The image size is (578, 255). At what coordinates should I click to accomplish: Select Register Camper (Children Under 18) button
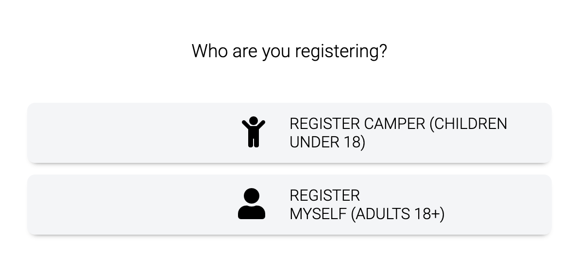(x=289, y=133)
